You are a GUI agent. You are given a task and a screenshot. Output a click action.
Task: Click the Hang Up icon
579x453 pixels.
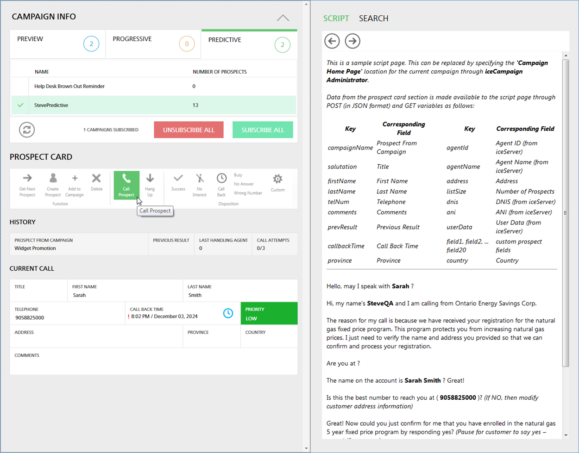[x=150, y=179]
